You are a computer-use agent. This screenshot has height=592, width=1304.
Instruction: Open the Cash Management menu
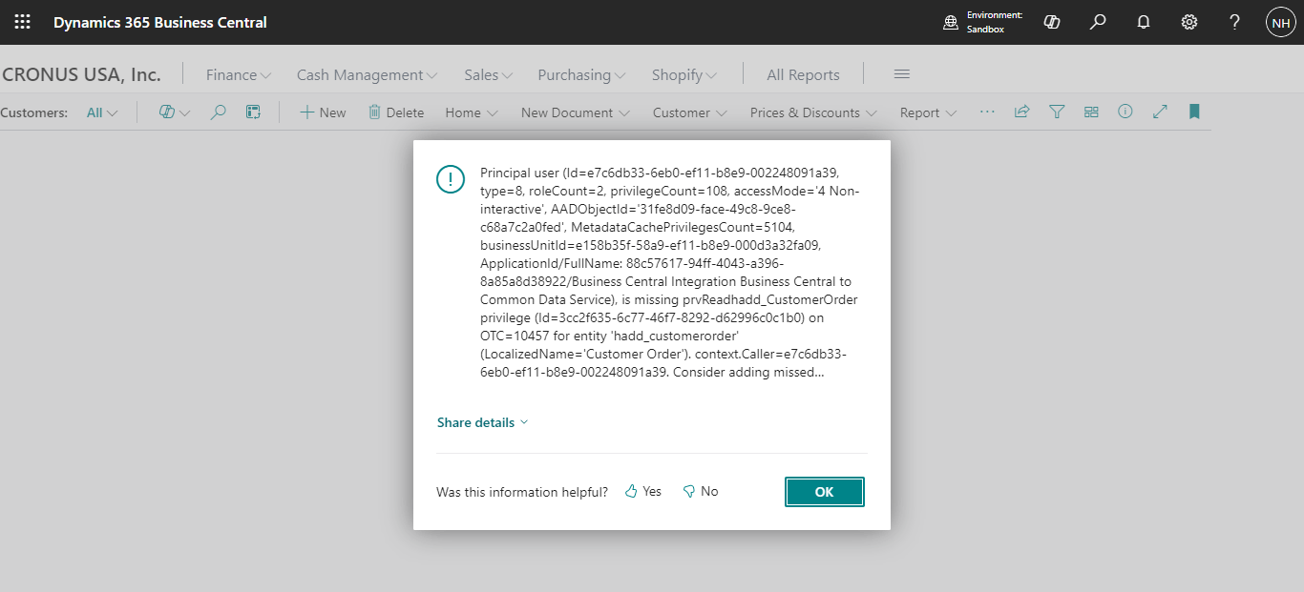[x=368, y=74]
